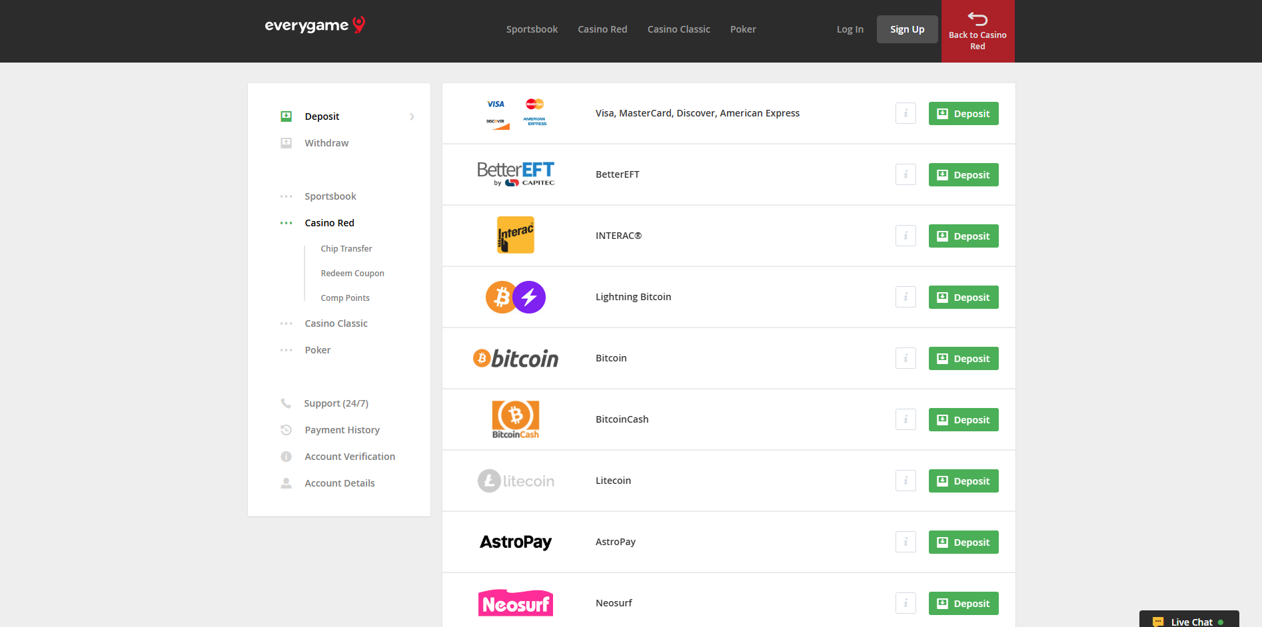Image resolution: width=1262 pixels, height=627 pixels.
Task: Open the Sportsbook top navigation item
Action: (x=532, y=29)
